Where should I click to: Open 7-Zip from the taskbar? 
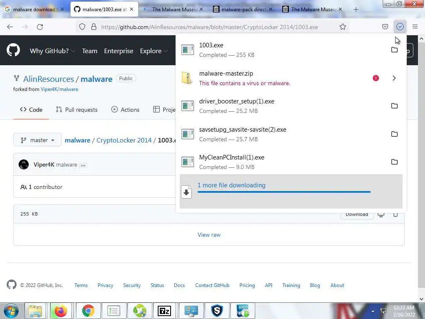point(164,311)
